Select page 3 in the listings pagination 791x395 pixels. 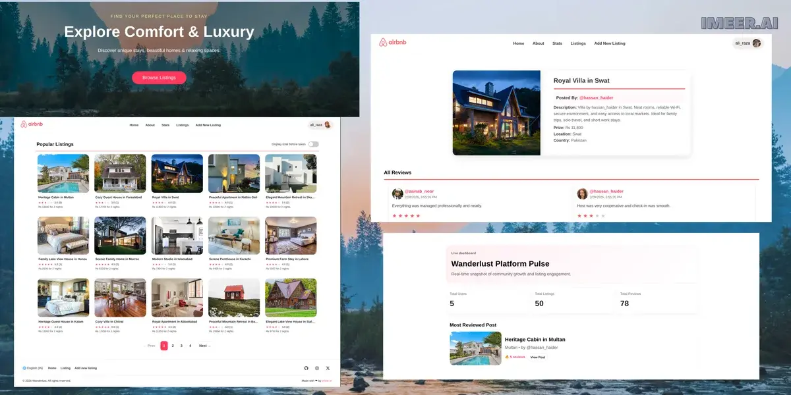pyautogui.click(x=181, y=346)
